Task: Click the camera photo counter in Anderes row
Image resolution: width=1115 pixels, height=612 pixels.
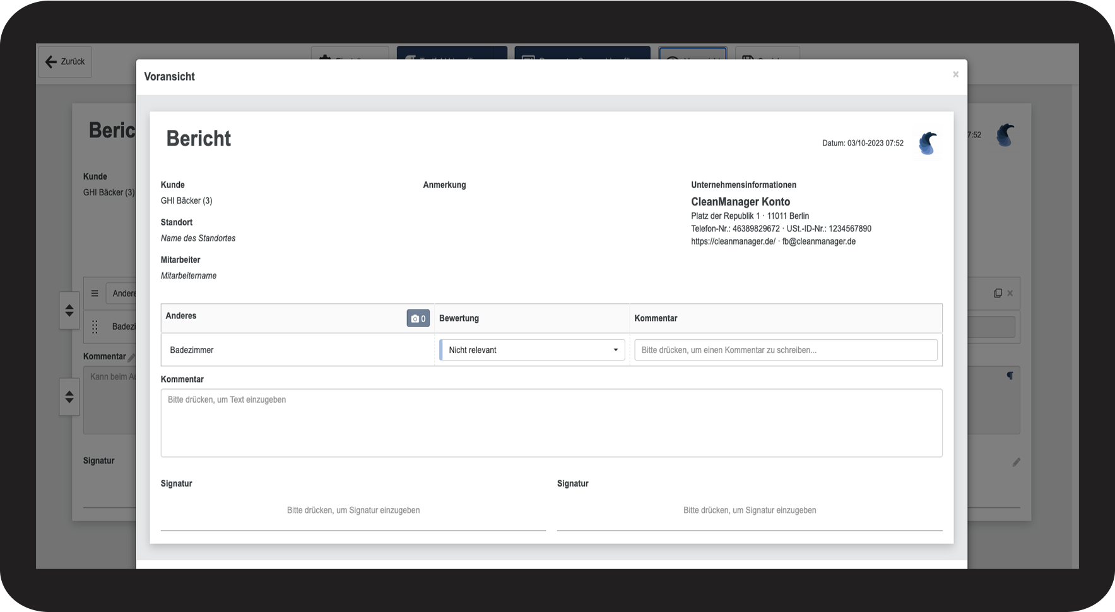Action: [x=418, y=318]
